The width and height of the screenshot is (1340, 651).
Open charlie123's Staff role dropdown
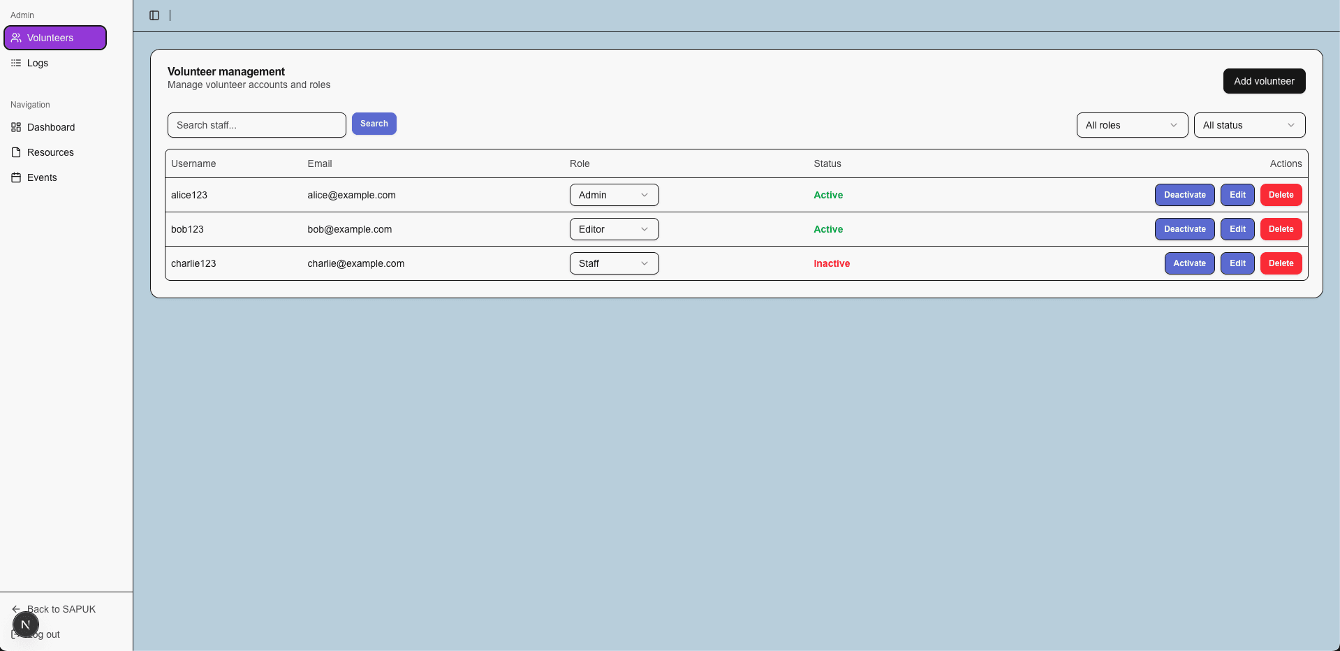(x=613, y=263)
